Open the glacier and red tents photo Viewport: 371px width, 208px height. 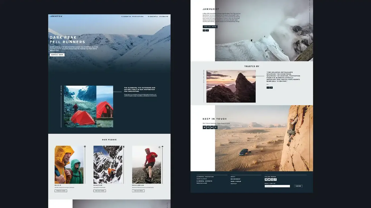[x=89, y=106]
